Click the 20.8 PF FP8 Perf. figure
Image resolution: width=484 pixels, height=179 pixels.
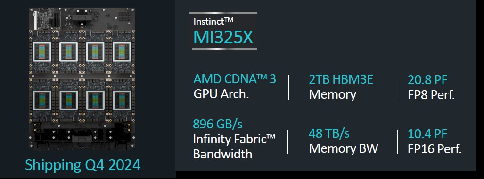pyautogui.click(x=431, y=87)
